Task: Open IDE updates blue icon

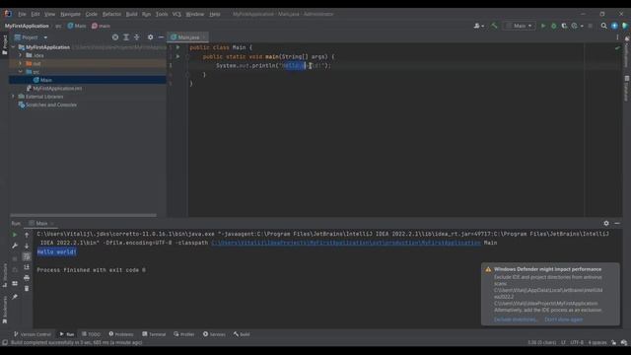Action: 614,26
